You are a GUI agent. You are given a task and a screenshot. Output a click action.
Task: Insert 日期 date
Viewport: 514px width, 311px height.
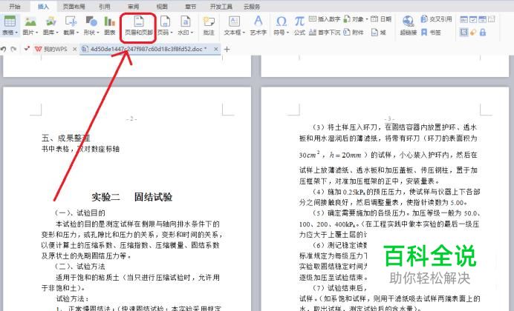click(381, 19)
